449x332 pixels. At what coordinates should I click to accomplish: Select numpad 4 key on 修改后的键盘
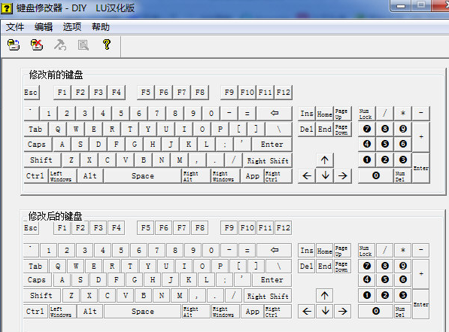point(367,279)
